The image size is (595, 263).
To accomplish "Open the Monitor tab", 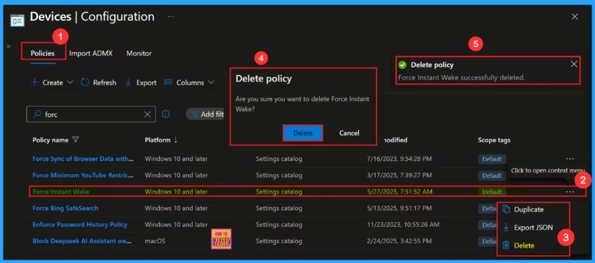I will (x=139, y=53).
